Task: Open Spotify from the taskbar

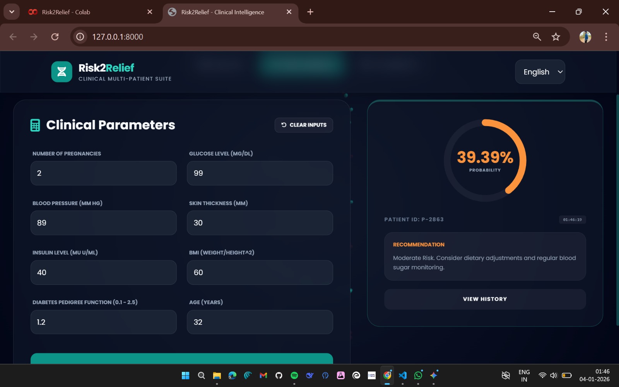Action: (x=294, y=375)
